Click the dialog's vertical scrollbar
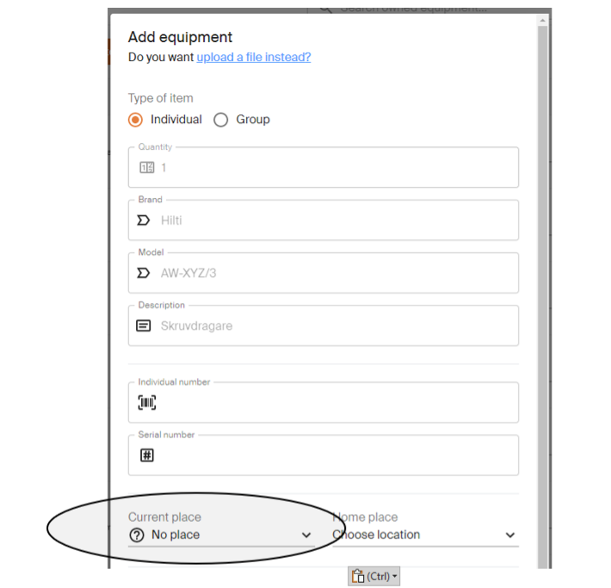Image resolution: width=611 pixels, height=588 pixels. [x=542, y=293]
